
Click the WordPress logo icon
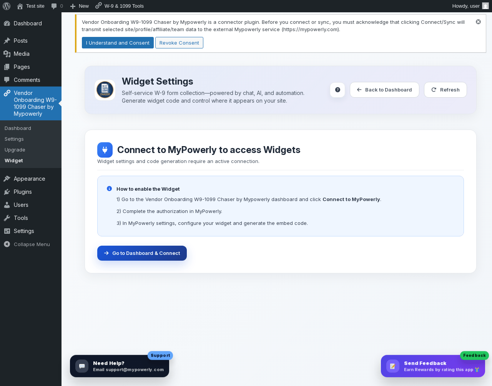coord(7,6)
